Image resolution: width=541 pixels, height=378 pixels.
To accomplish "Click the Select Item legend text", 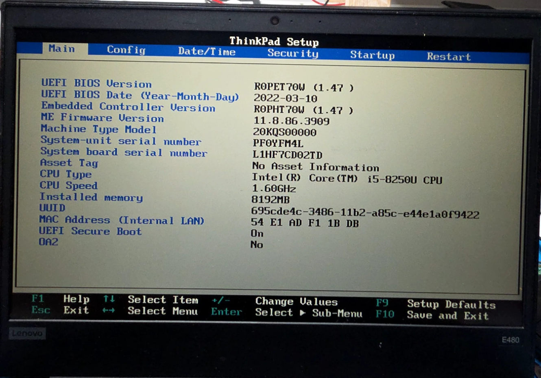I will pos(163,300).
